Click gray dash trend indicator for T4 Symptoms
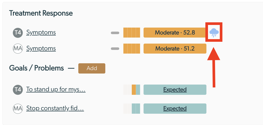The width and height of the screenshot is (263, 125). point(115,33)
